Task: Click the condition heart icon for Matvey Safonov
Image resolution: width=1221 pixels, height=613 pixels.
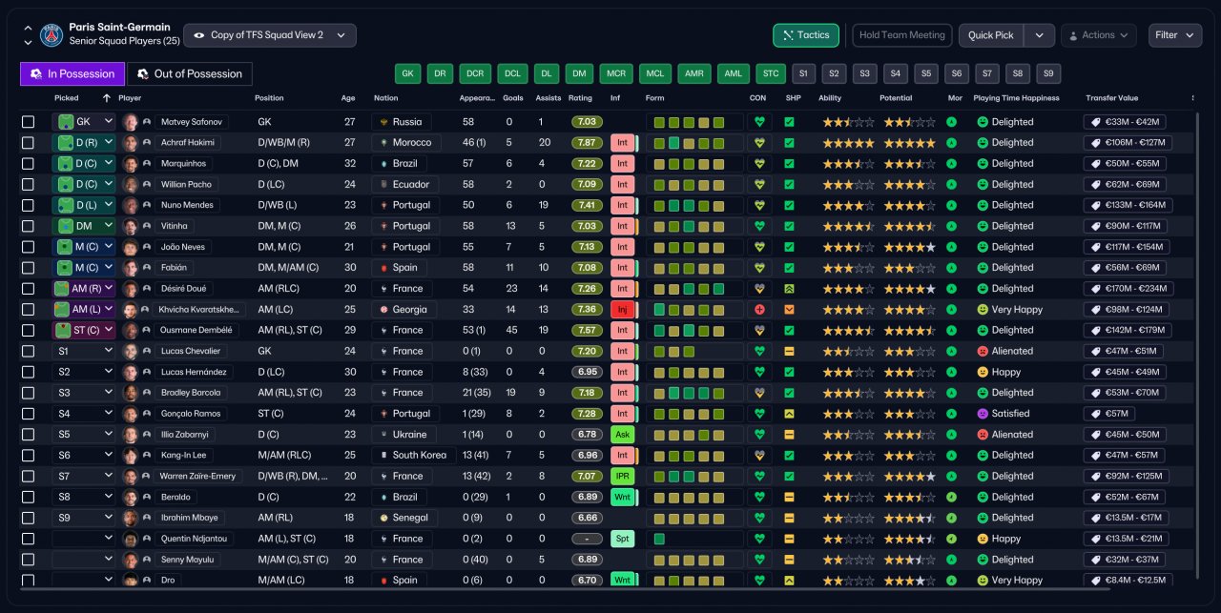Action: tap(760, 122)
